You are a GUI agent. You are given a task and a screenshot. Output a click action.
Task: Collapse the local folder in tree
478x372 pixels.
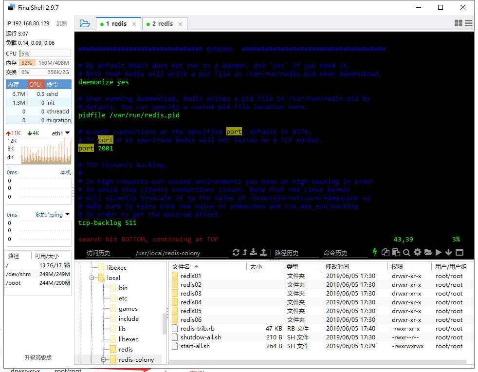[x=92, y=278]
